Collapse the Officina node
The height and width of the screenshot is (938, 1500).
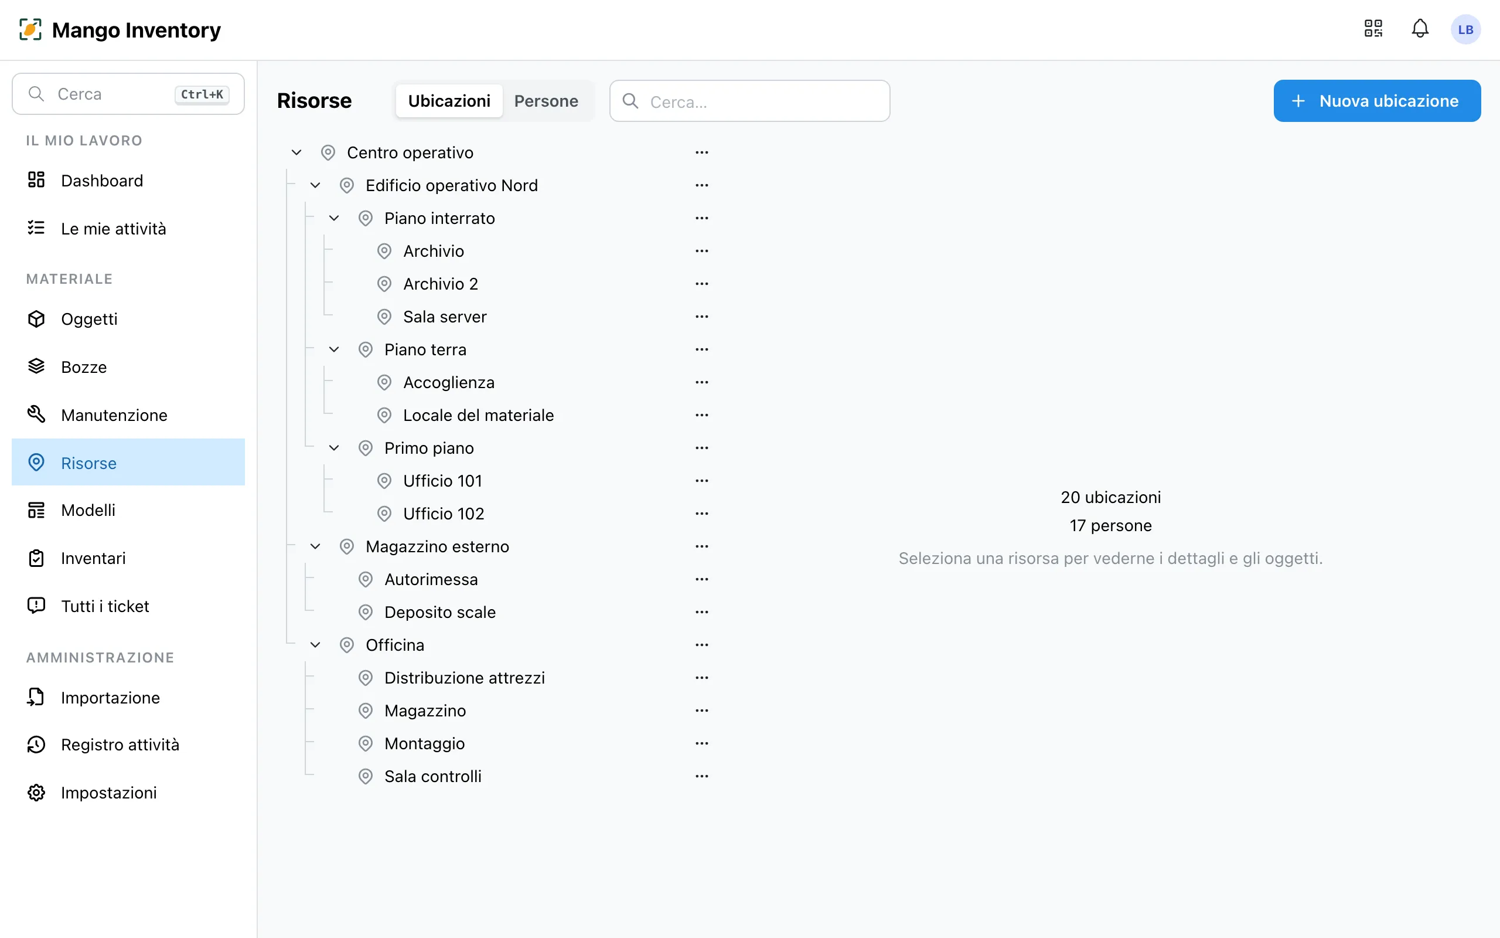[315, 645]
